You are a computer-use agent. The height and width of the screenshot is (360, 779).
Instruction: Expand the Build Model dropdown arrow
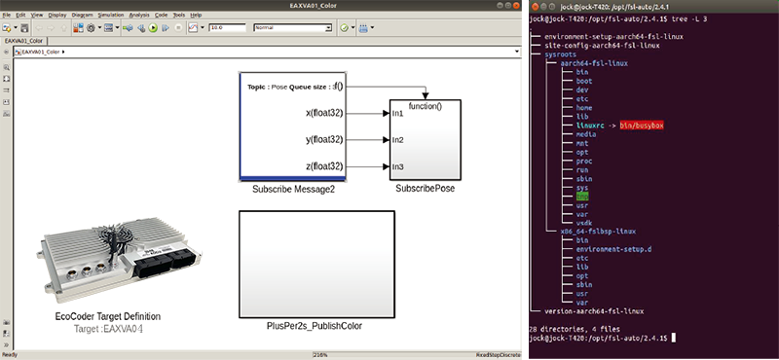(x=373, y=28)
